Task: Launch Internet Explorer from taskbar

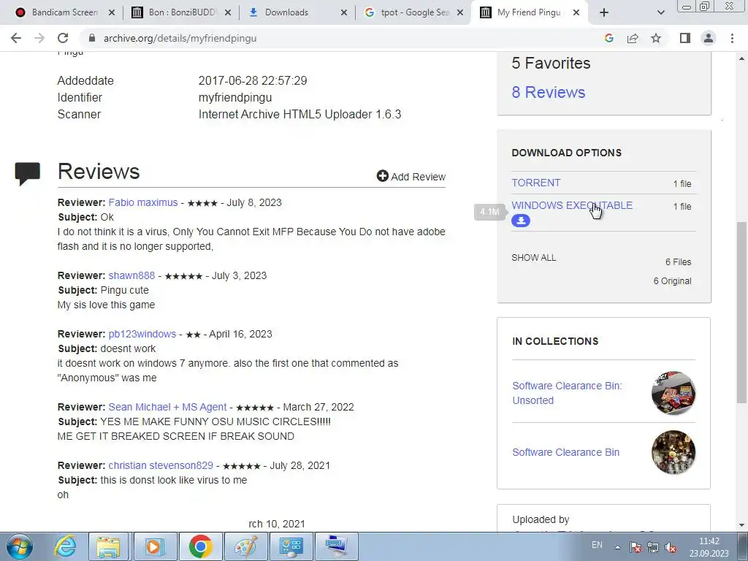Action: click(64, 546)
